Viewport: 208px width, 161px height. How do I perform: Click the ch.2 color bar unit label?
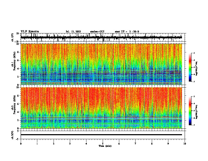[196, 112]
